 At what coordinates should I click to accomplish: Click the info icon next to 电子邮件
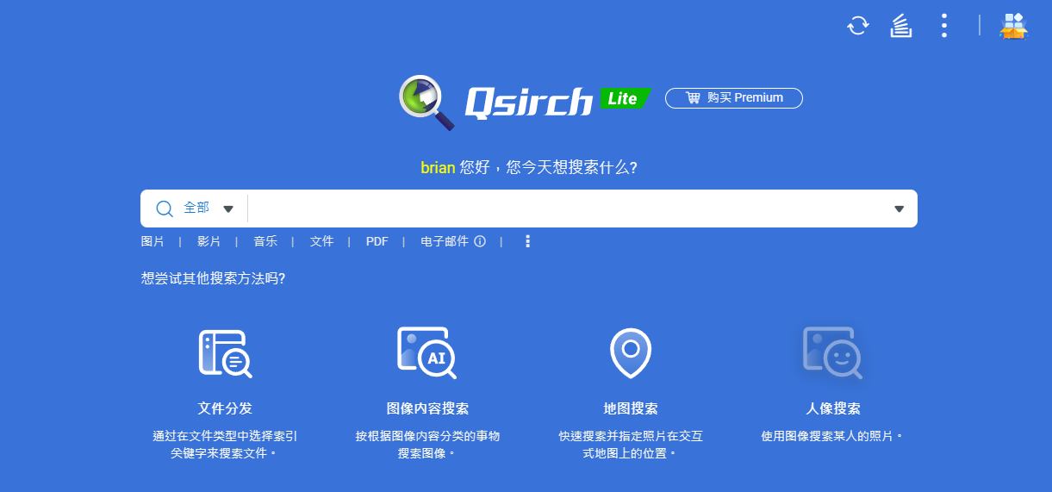[x=480, y=242]
